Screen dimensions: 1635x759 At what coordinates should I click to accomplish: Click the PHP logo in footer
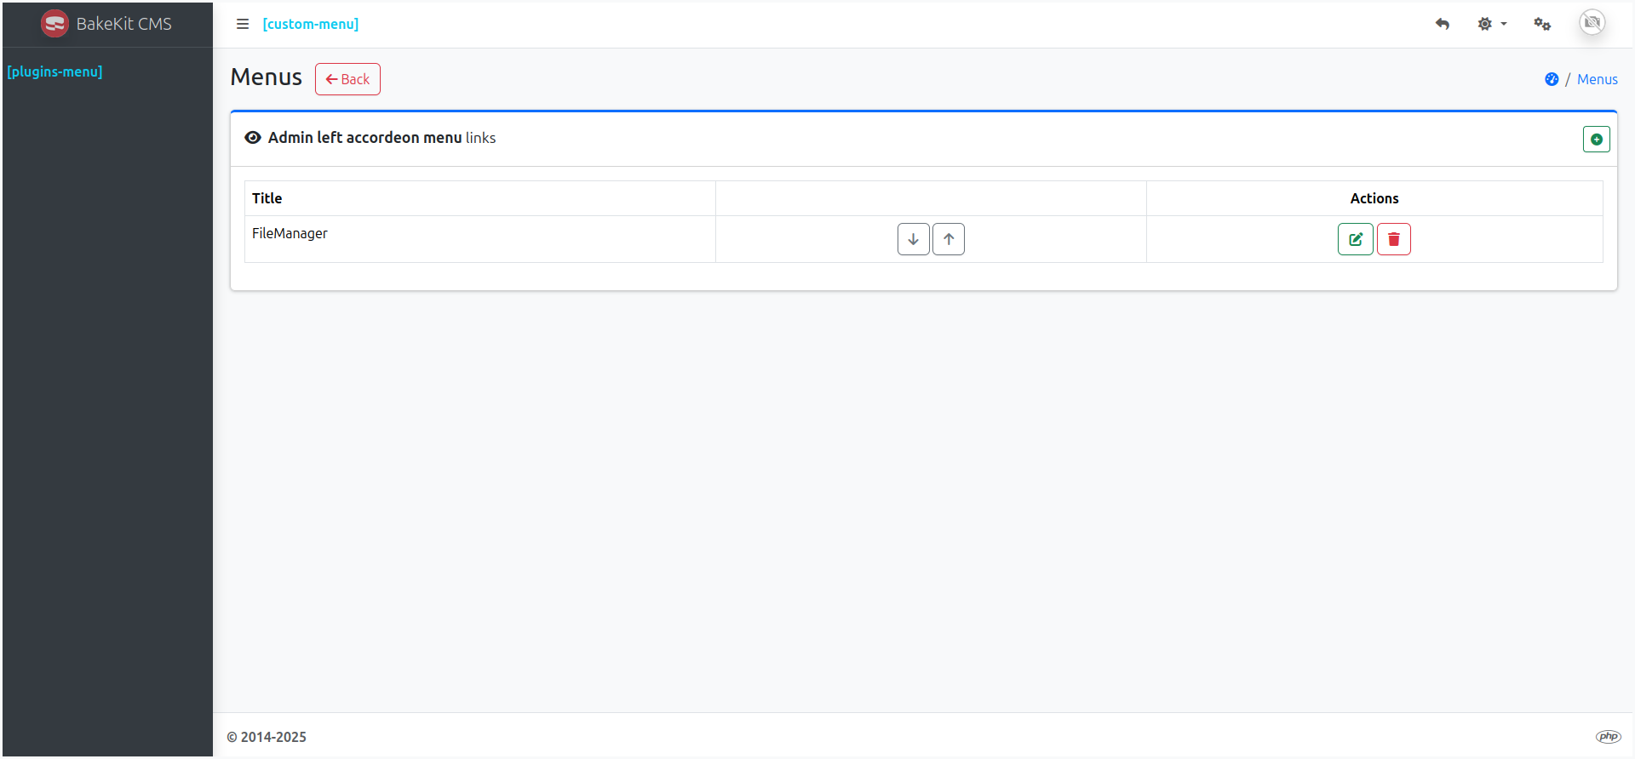(1608, 737)
